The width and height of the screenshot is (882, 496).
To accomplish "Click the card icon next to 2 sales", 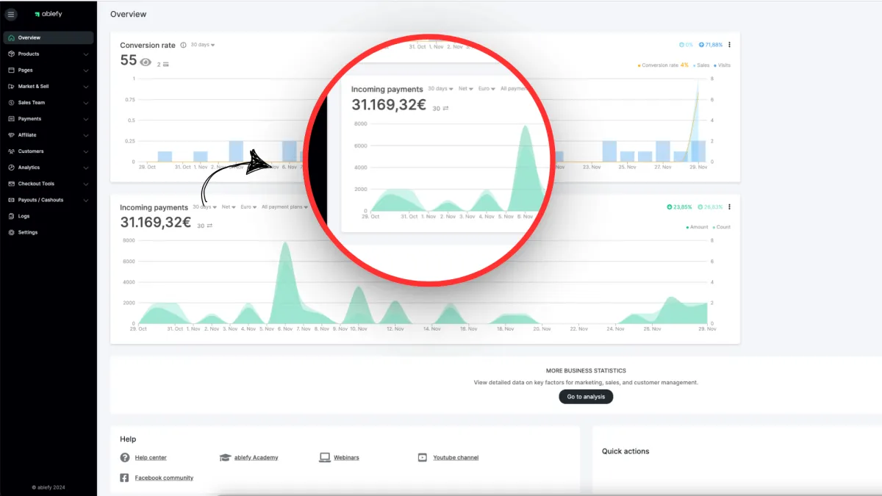I will [165, 65].
